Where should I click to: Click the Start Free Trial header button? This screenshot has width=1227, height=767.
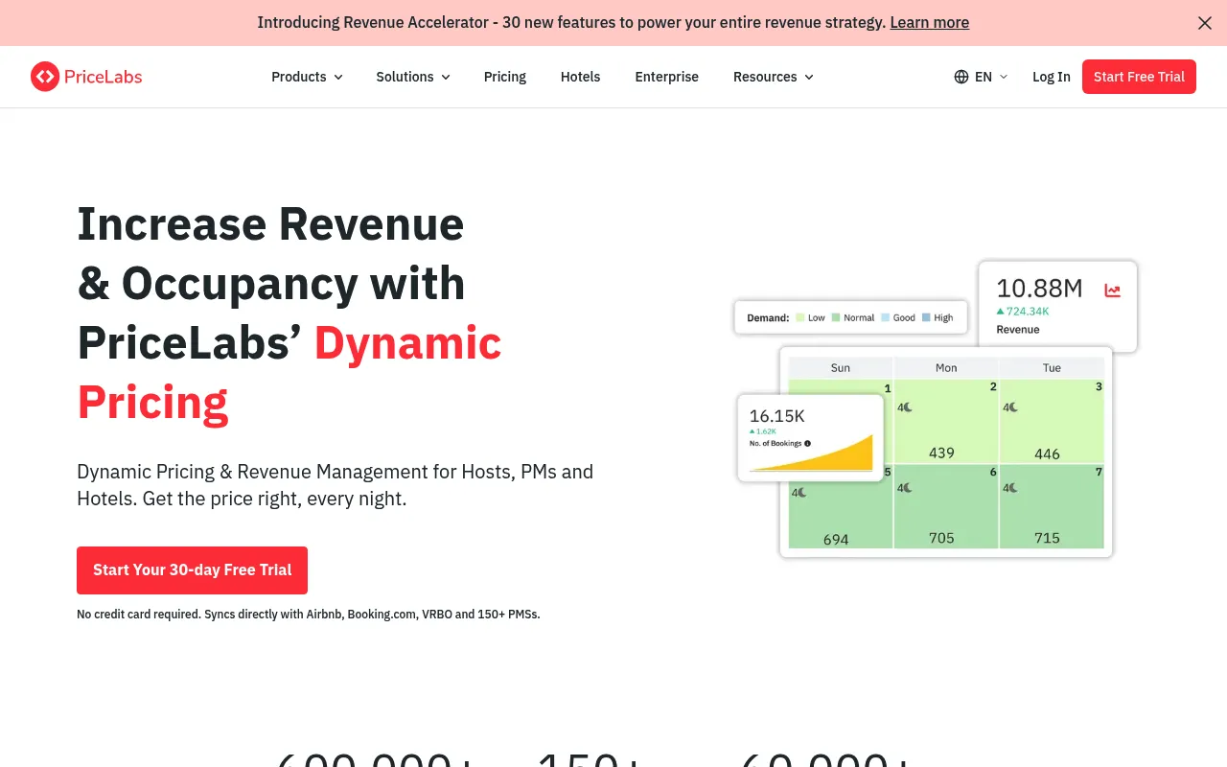click(x=1139, y=77)
